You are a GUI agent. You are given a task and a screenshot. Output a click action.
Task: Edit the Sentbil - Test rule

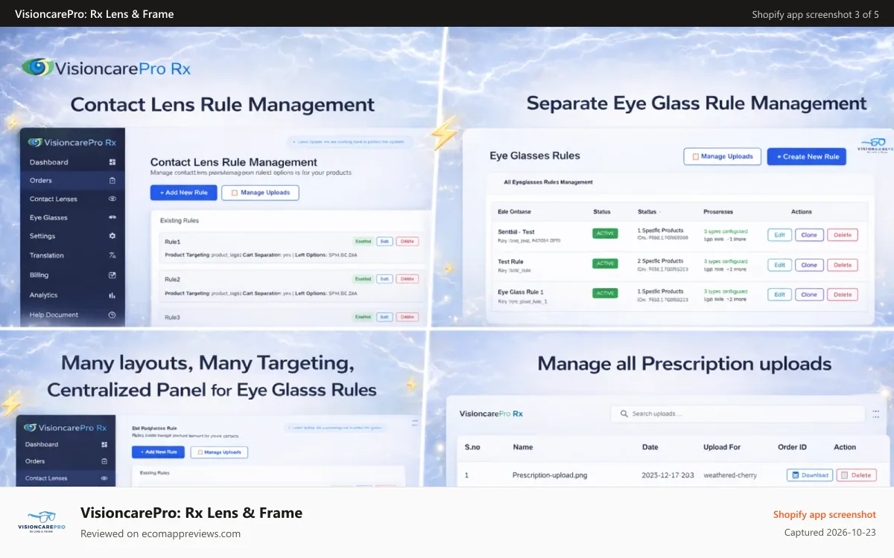click(779, 235)
